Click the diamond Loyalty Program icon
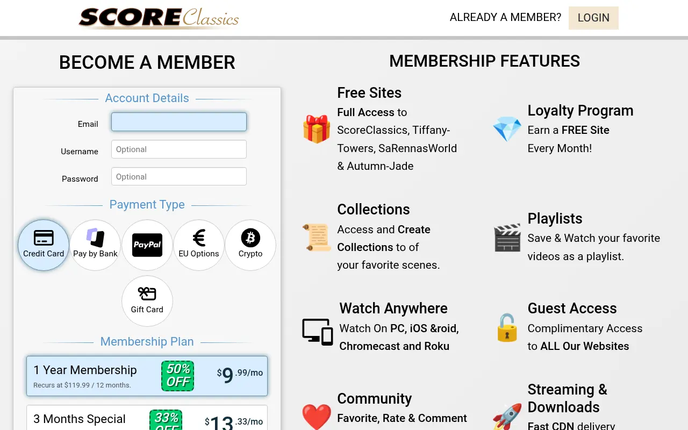Viewport: 688px width, 430px height. tap(507, 129)
